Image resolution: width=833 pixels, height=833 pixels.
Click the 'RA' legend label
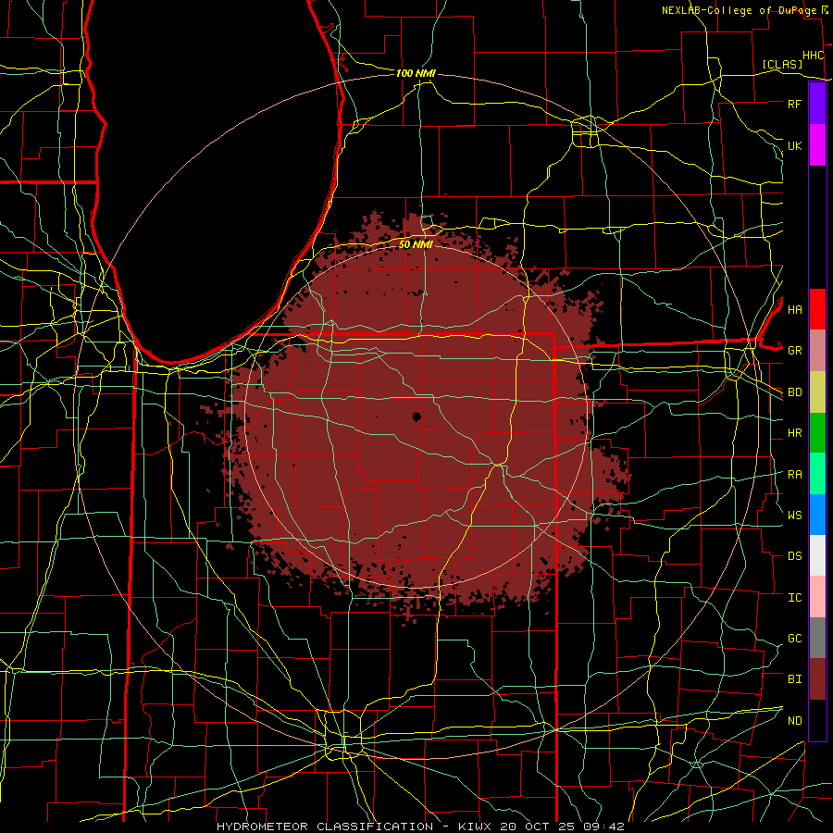coord(795,475)
